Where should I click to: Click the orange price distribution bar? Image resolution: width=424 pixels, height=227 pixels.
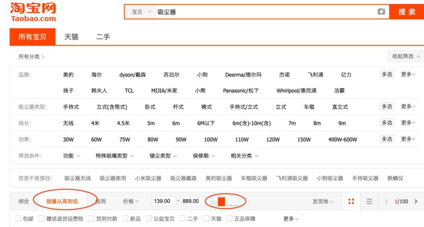click(221, 202)
